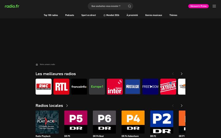Click the Les meilleures radios heading
Screen dimensions: 221x138
click(56, 74)
